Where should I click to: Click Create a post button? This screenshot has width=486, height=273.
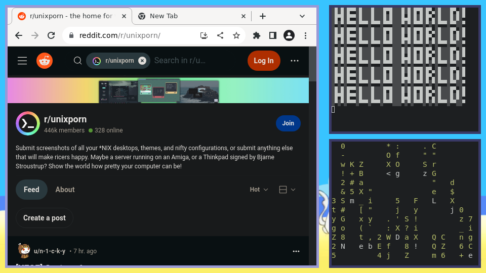coord(45,218)
